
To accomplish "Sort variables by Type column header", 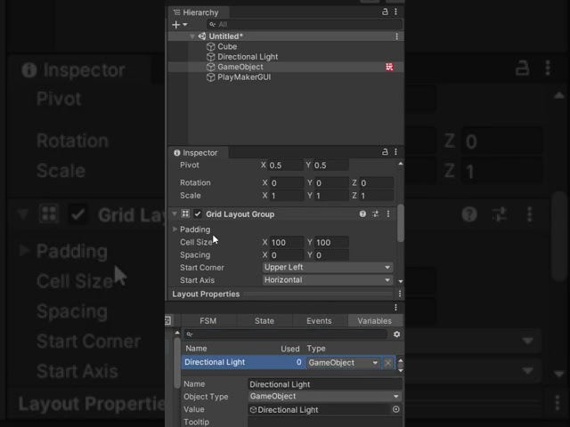I will 316,349.
